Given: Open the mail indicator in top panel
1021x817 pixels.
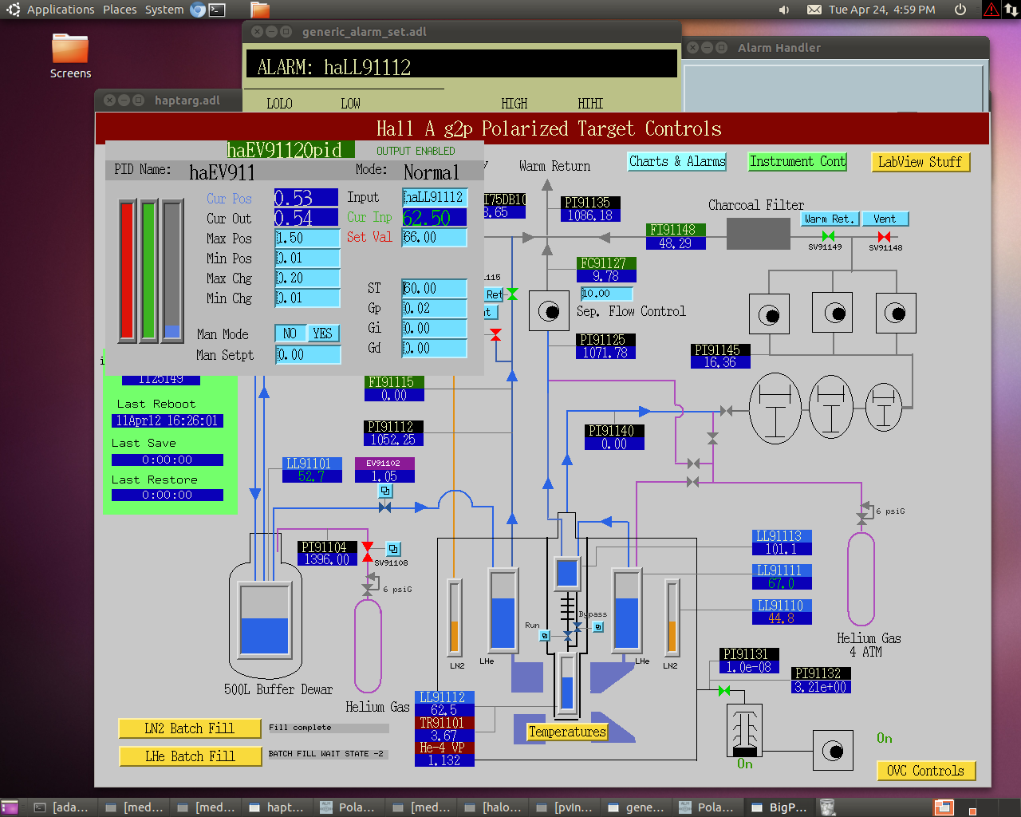Looking at the screenshot, I should pos(814,10).
